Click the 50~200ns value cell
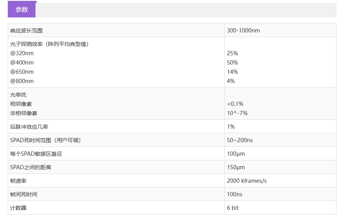The width and height of the screenshot is (345, 221). (240, 140)
